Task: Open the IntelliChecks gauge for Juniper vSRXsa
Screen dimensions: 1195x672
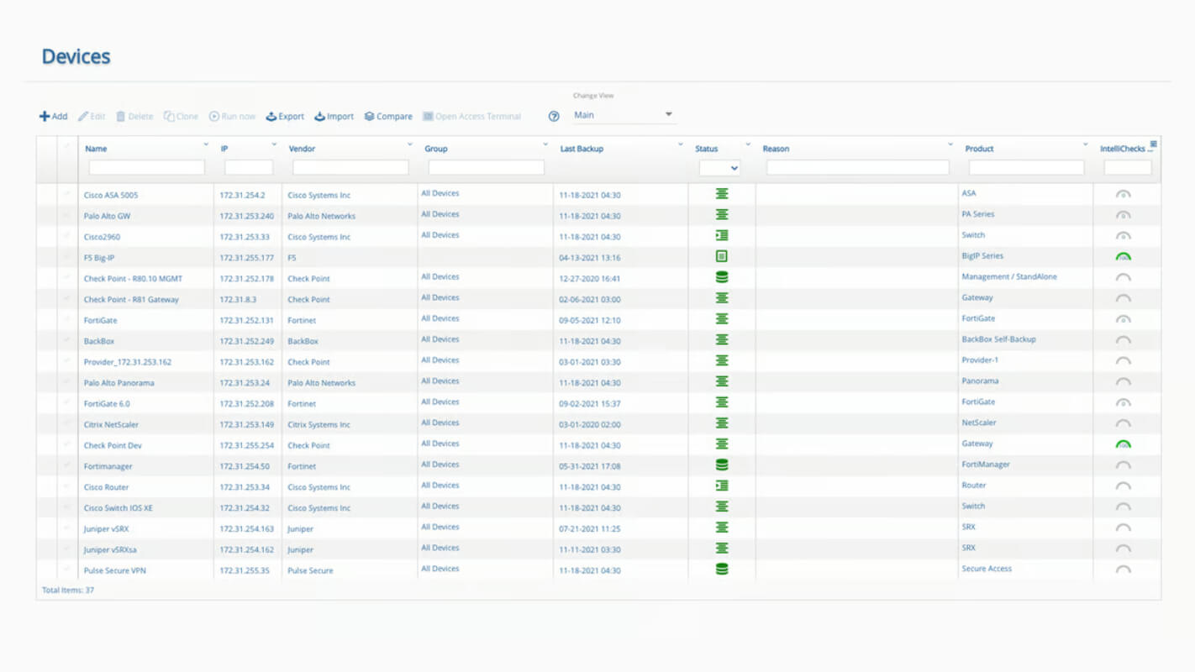Action: (1123, 549)
